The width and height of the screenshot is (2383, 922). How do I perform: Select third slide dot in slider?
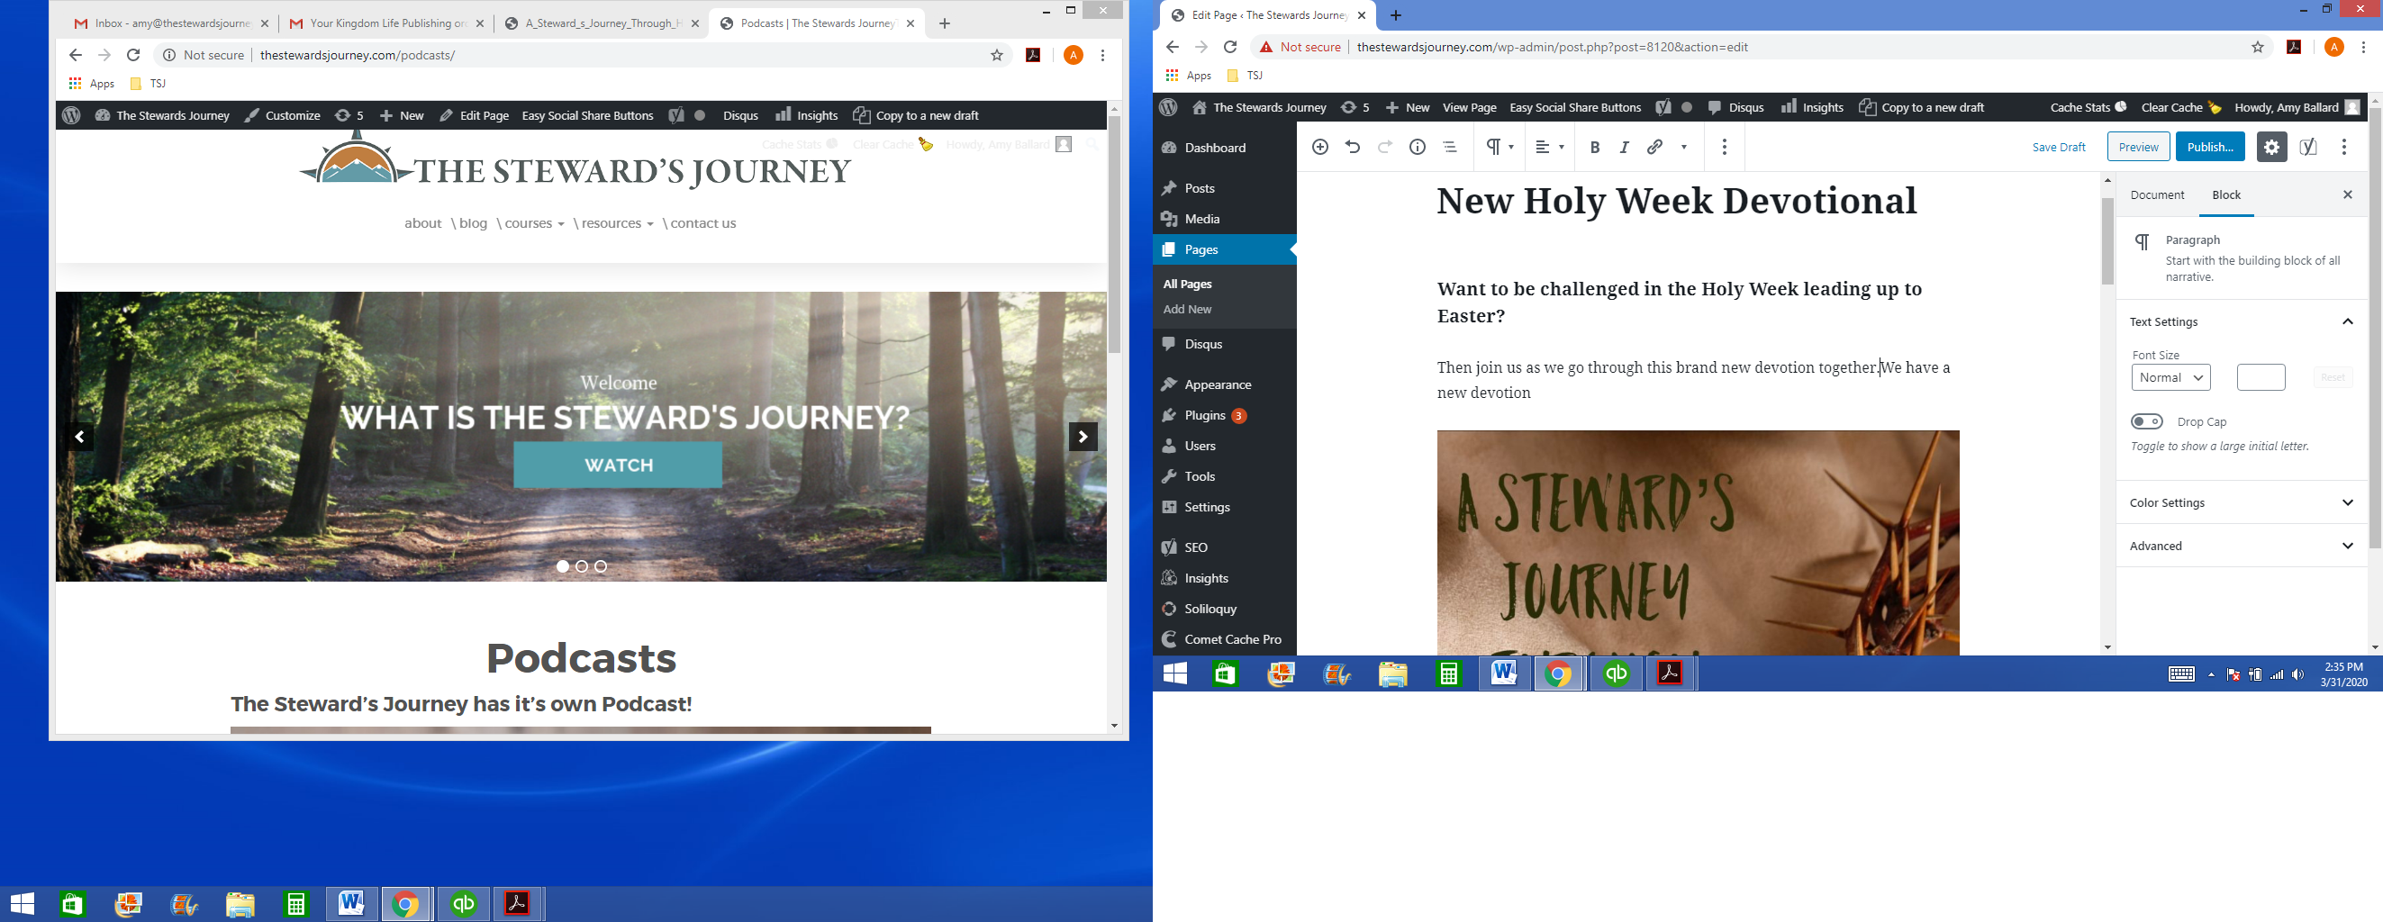(x=602, y=566)
